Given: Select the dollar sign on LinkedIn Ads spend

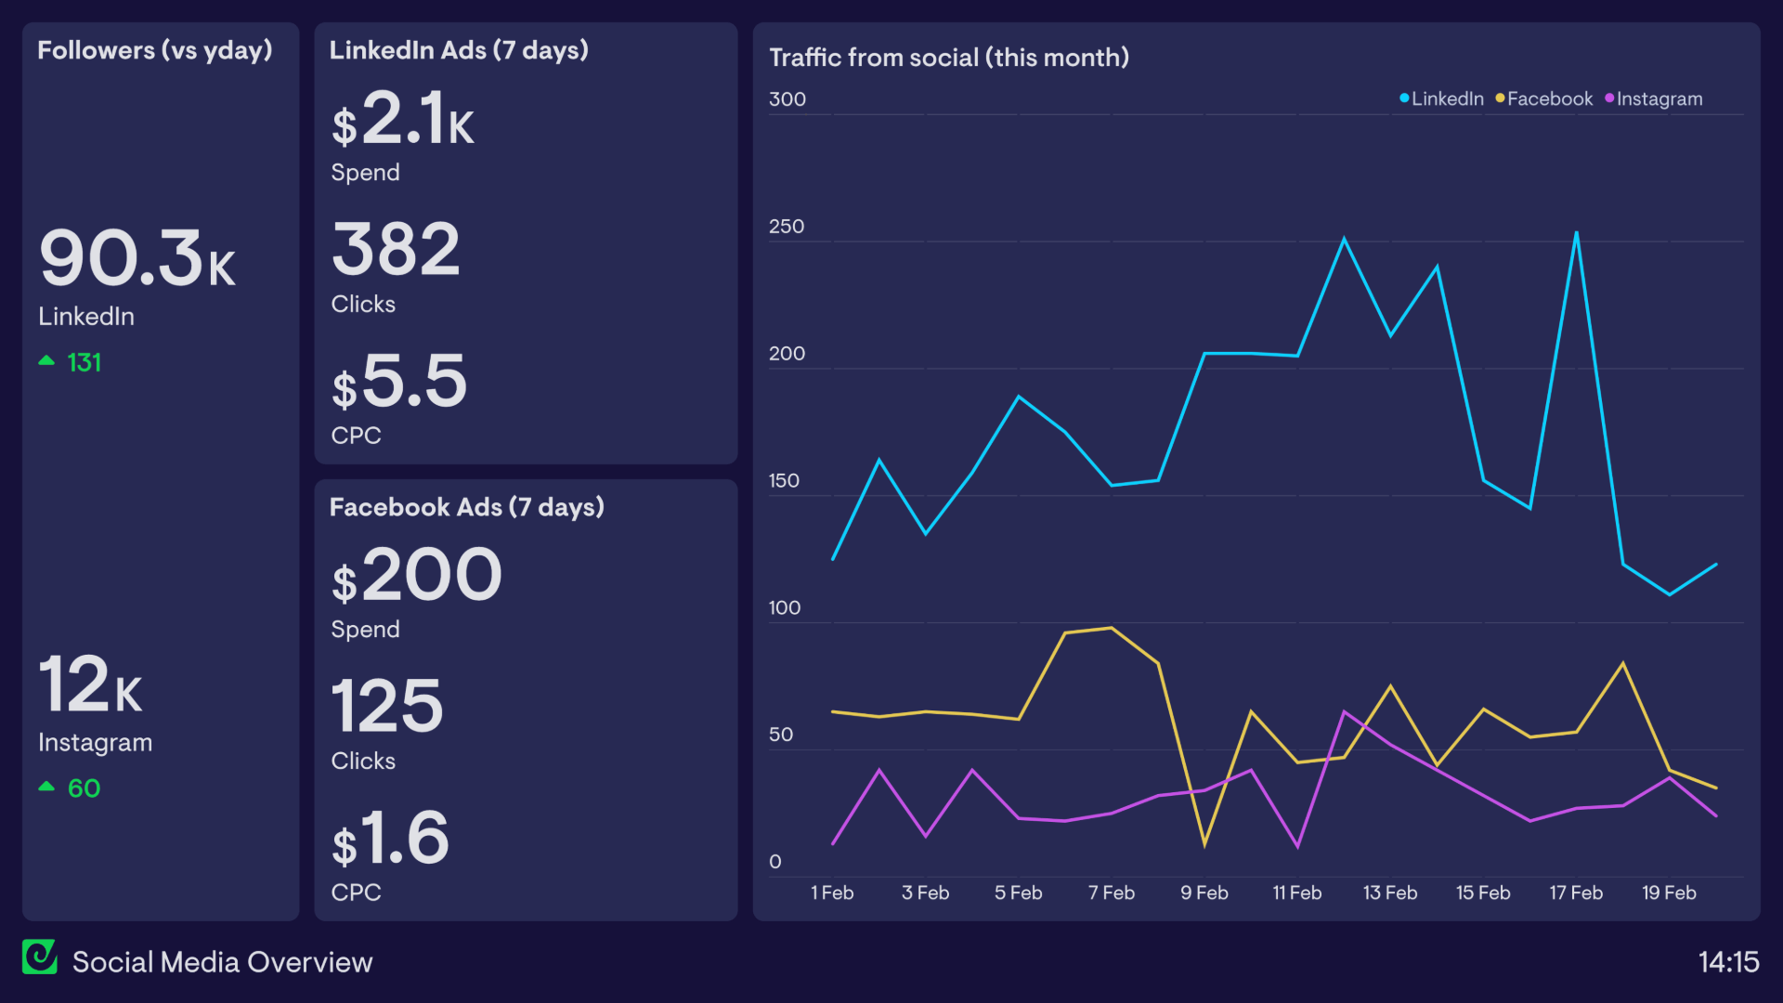Looking at the screenshot, I should pyautogui.click(x=345, y=125).
